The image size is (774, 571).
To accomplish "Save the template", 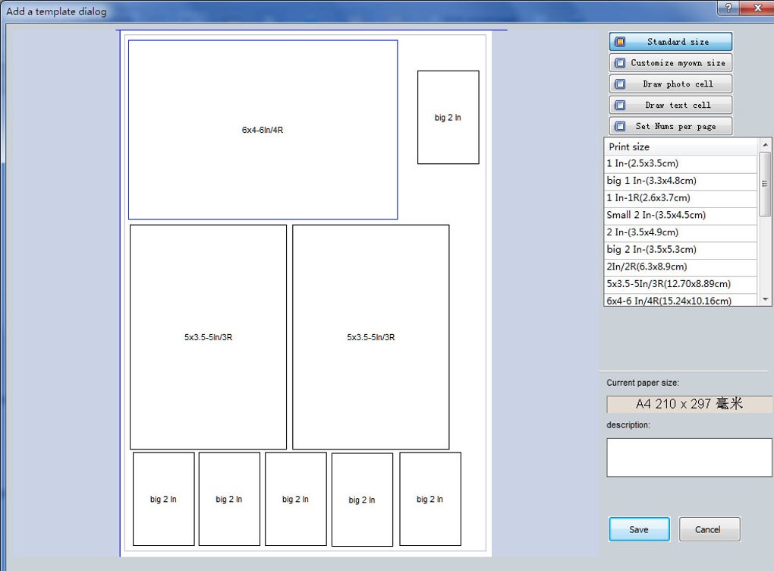I will click(x=639, y=529).
